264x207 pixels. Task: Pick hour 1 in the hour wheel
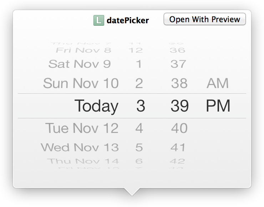click(139, 64)
